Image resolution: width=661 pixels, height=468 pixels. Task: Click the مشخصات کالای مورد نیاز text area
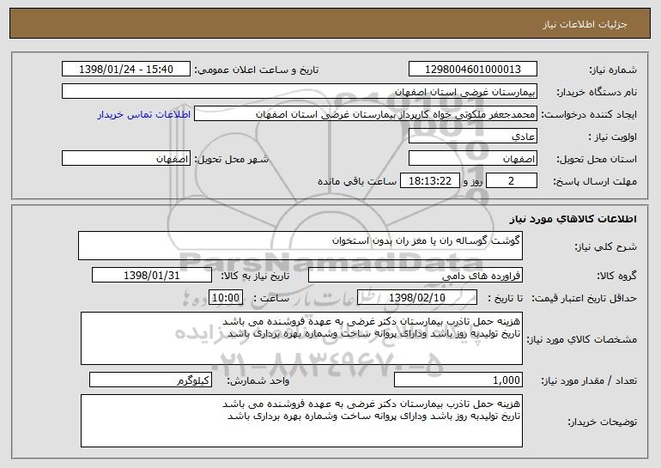click(301, 338)
